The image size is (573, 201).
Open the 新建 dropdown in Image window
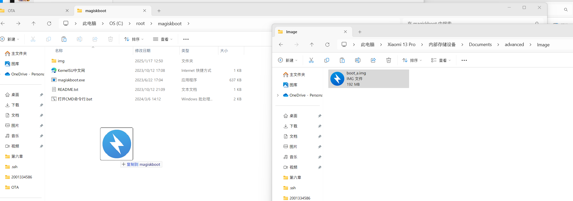tap(288, 60)
